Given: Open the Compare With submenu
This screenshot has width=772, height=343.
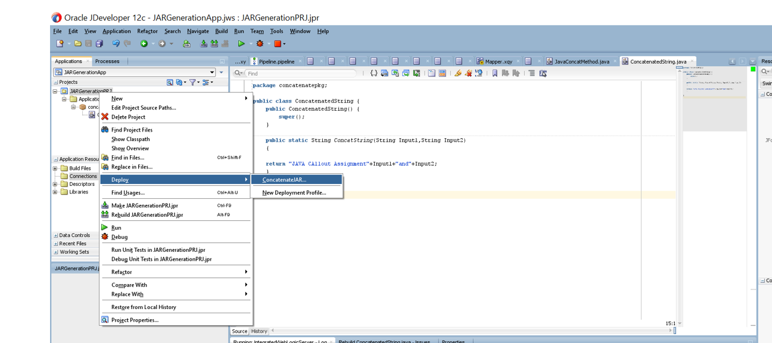Looking at the screenshot, I should coord(175,285).
